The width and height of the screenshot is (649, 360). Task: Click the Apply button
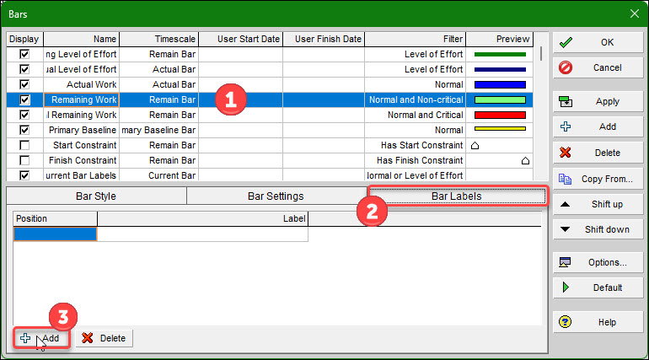(x=598, y=101)
